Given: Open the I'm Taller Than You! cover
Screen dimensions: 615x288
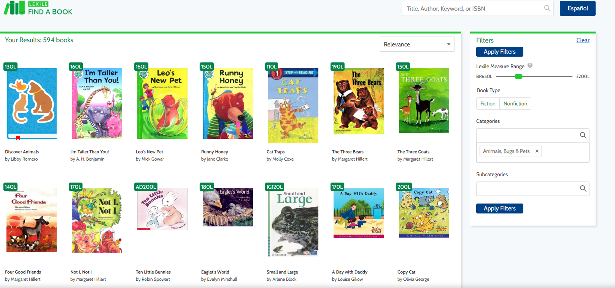Looking at the screenshot, I should [x=97, y=103].
